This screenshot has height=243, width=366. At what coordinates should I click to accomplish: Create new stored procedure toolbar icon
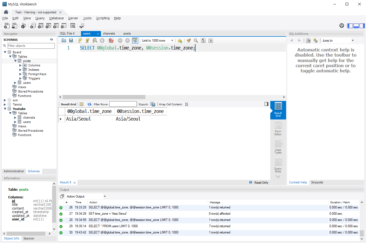coord(56,26)
